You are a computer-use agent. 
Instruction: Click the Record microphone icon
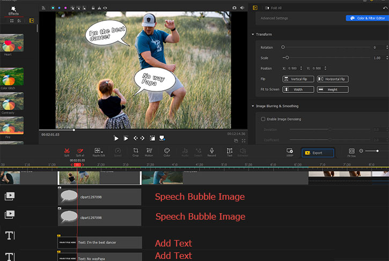pyautogui.click(x=211, y=151)
